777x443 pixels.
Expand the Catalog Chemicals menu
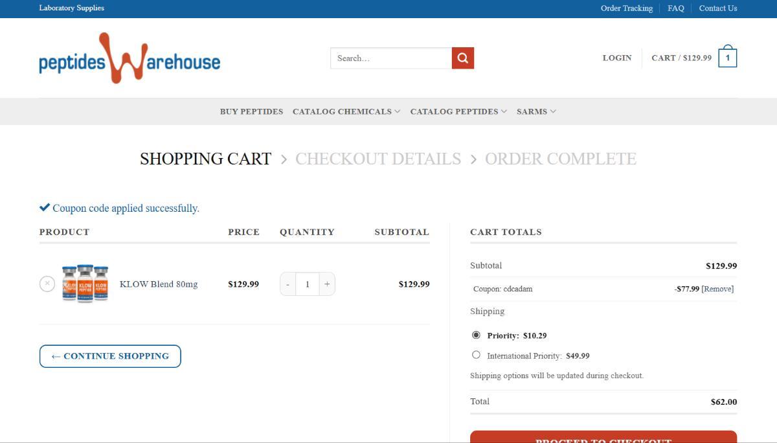coord(346,111)
